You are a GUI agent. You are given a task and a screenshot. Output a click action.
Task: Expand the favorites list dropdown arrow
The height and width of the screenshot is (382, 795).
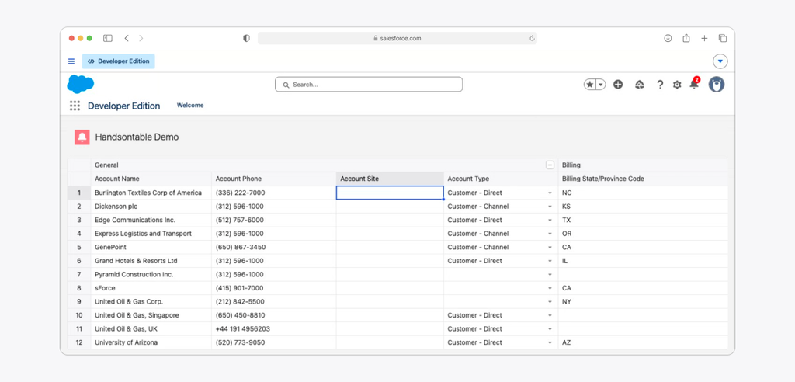(601, 85)
